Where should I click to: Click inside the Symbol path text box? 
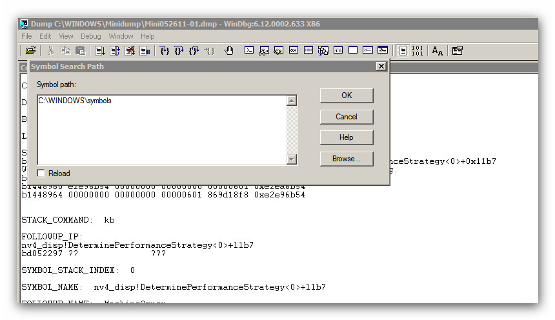click(162, 130)
